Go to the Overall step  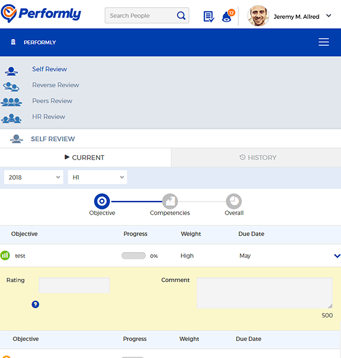(x=234, y=201)
